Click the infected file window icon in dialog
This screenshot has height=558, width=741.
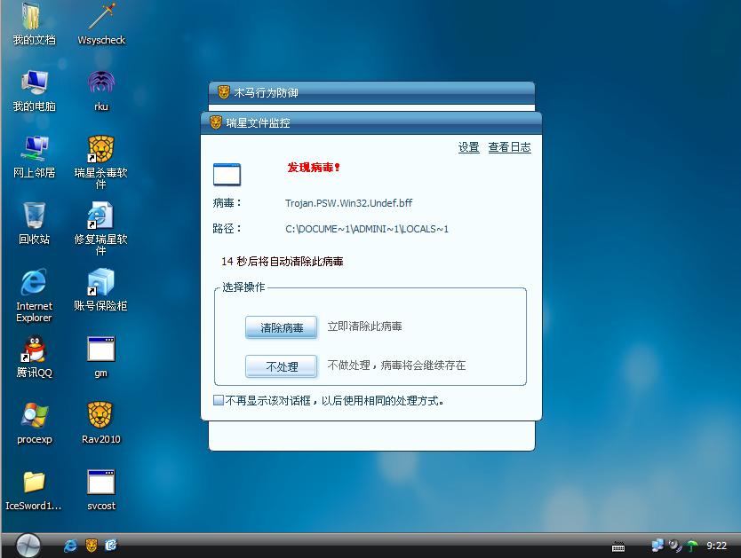click(x=227, y=175)
